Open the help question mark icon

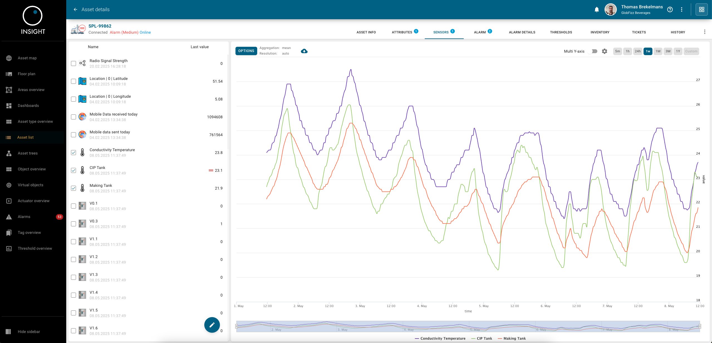pos(670,9)
